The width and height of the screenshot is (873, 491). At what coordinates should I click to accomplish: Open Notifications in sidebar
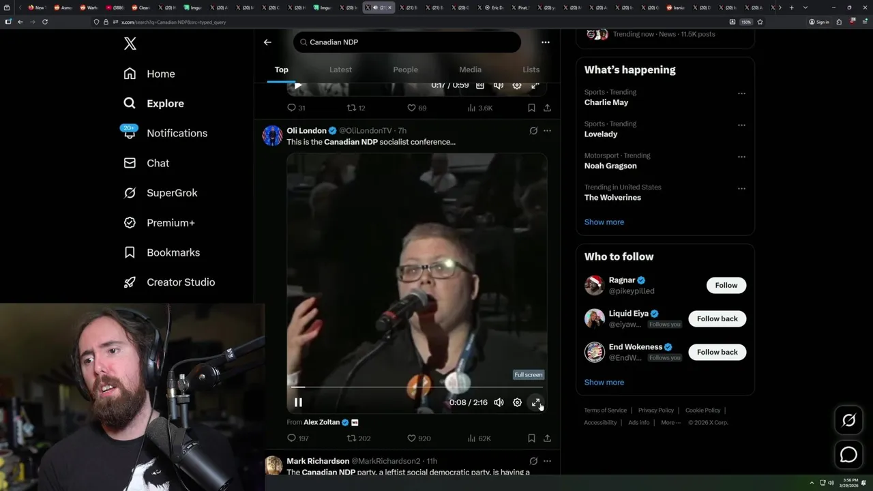pyautogui.click(x=164, y=133)
